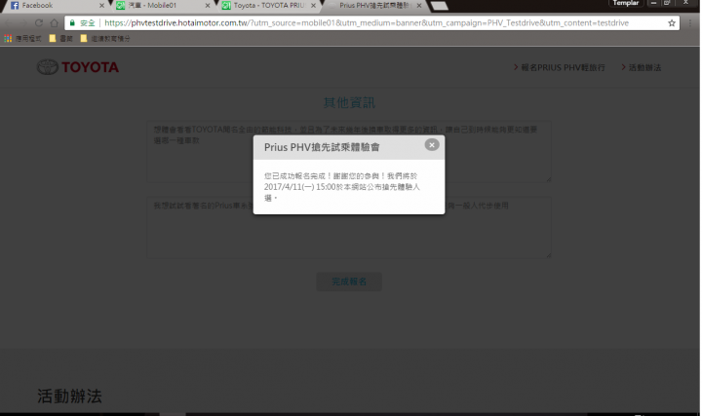The image size is (702, 416).
Task: Select the Prius PHV test drive tab
Action: tap(374, 6)
